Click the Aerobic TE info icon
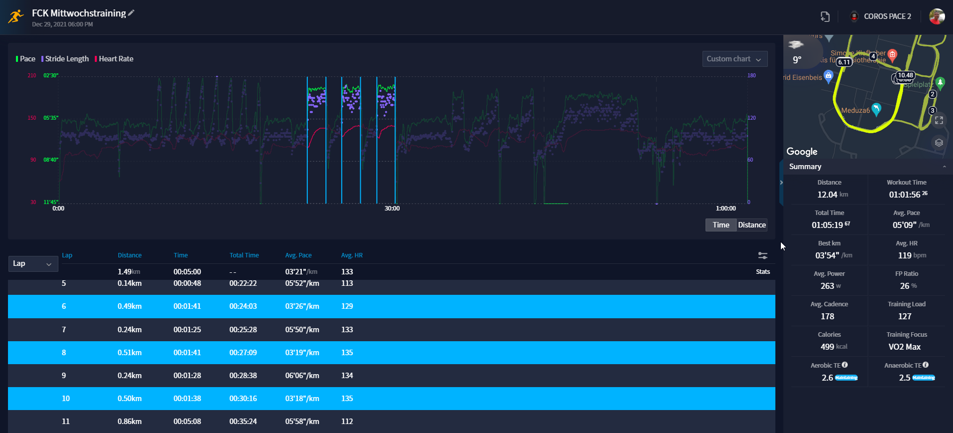Image resolution: width=953 pixels, height=433 pixels. tap(845, 365)
